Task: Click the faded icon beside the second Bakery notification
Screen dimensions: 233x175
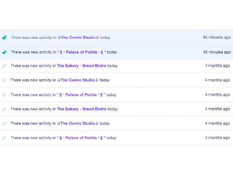Action: [x=4, y=109]
